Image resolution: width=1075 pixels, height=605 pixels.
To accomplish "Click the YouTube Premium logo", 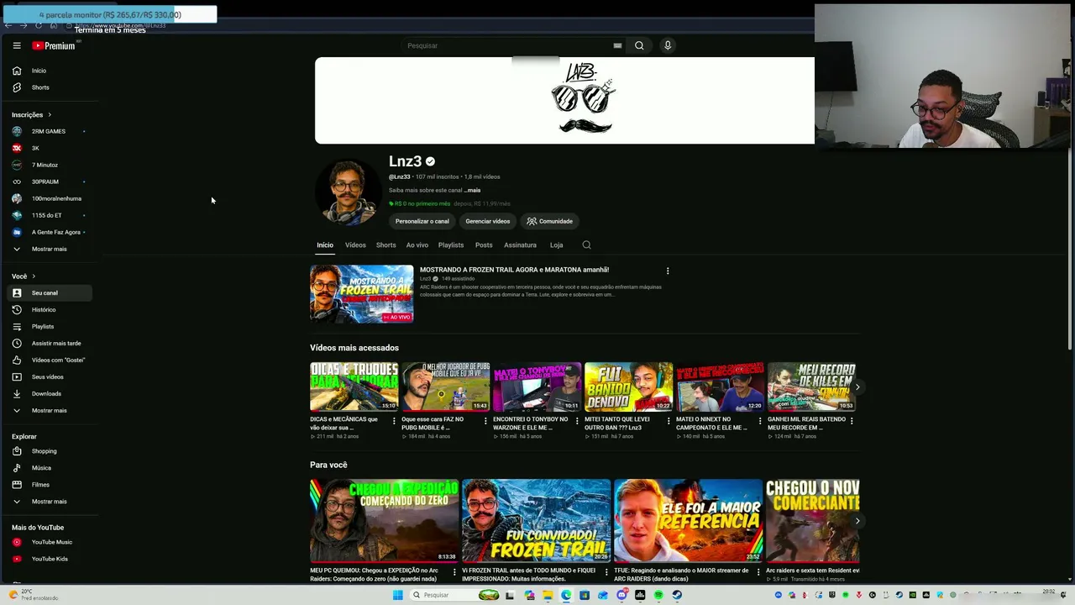I will pyautogui.click(x=54, y=45).
